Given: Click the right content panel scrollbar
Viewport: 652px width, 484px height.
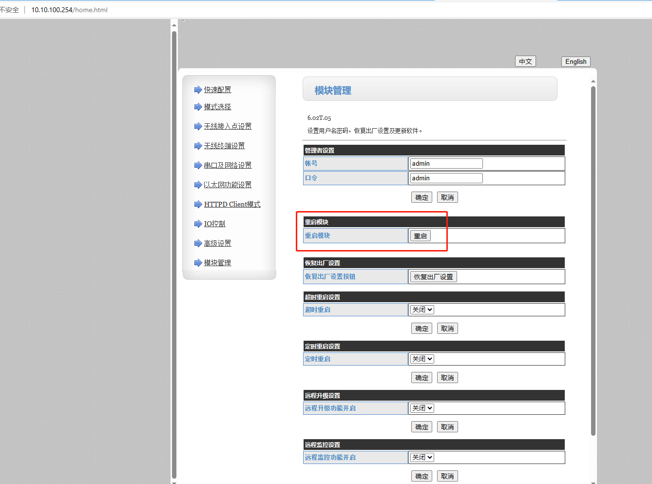Looking at the screenshot, I should click(593, 258).
